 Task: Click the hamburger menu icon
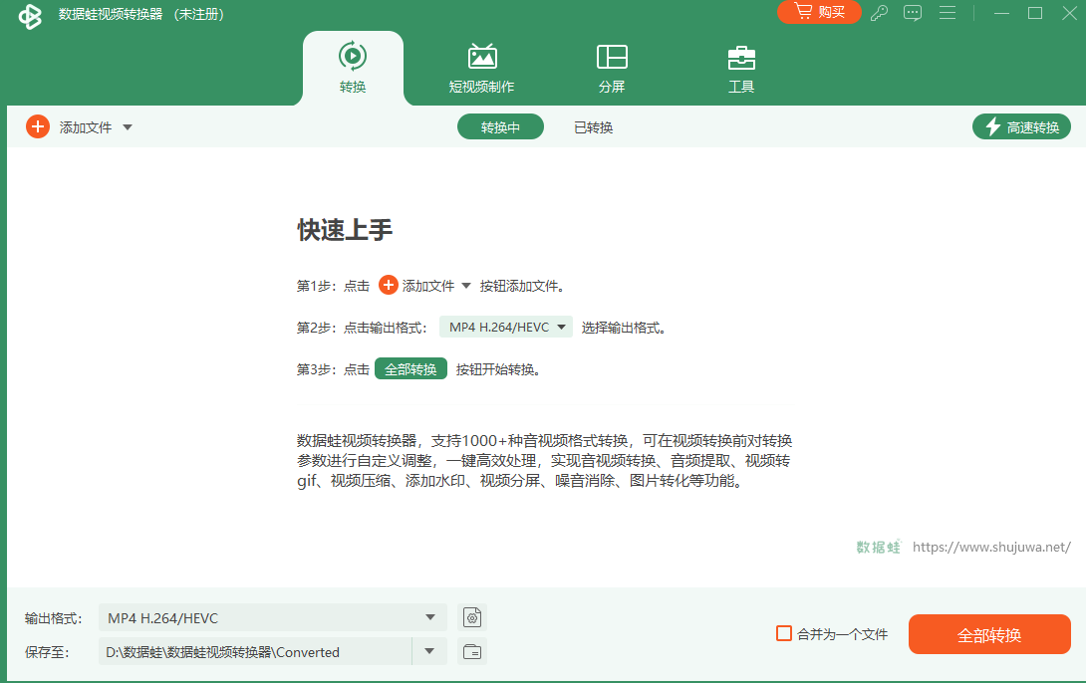click(948, 13)
